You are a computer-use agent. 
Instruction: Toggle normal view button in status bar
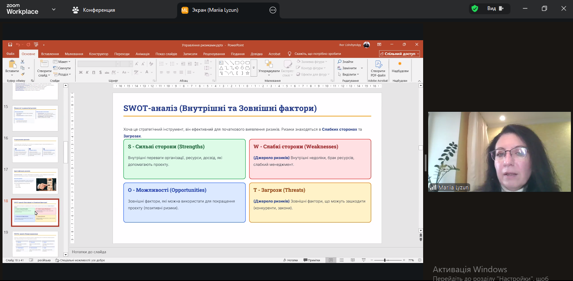(x=331, y=260)
